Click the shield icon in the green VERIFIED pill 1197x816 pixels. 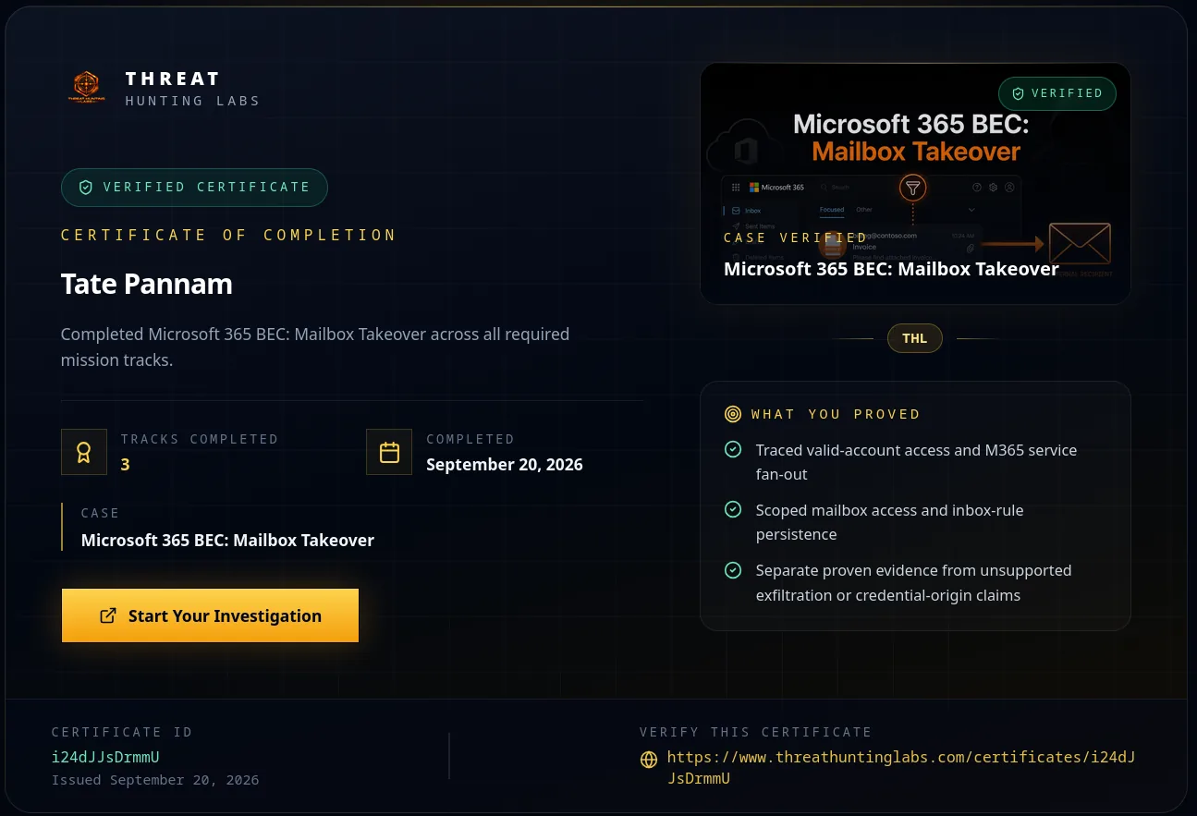point(1019,93)
